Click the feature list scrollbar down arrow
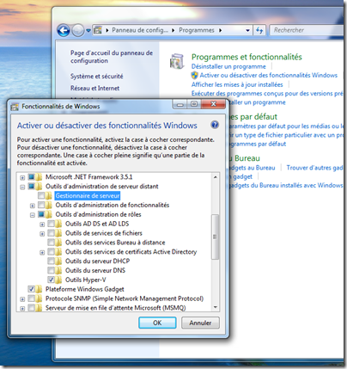This screenshot has width=347, height=369. (x=216, y=307)
